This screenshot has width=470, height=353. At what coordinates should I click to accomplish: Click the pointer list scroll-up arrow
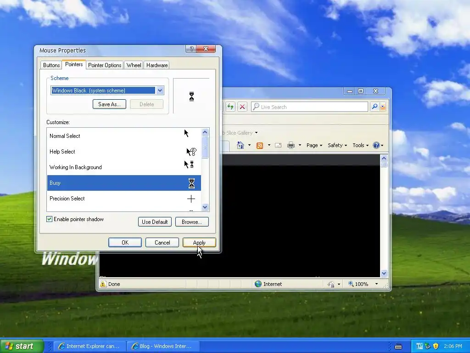[205, 132]
